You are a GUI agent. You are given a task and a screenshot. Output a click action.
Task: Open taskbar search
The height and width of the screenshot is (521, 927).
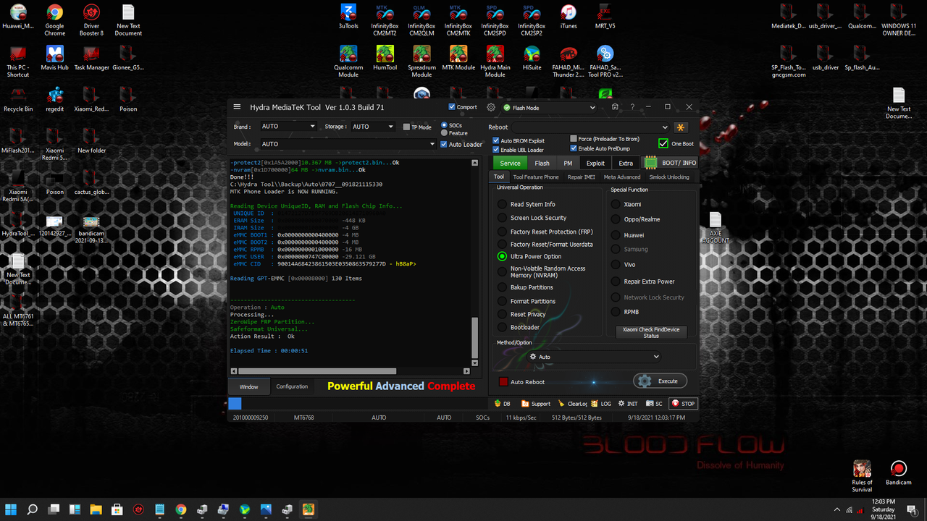pyautogui.click(x=33, y=509)
